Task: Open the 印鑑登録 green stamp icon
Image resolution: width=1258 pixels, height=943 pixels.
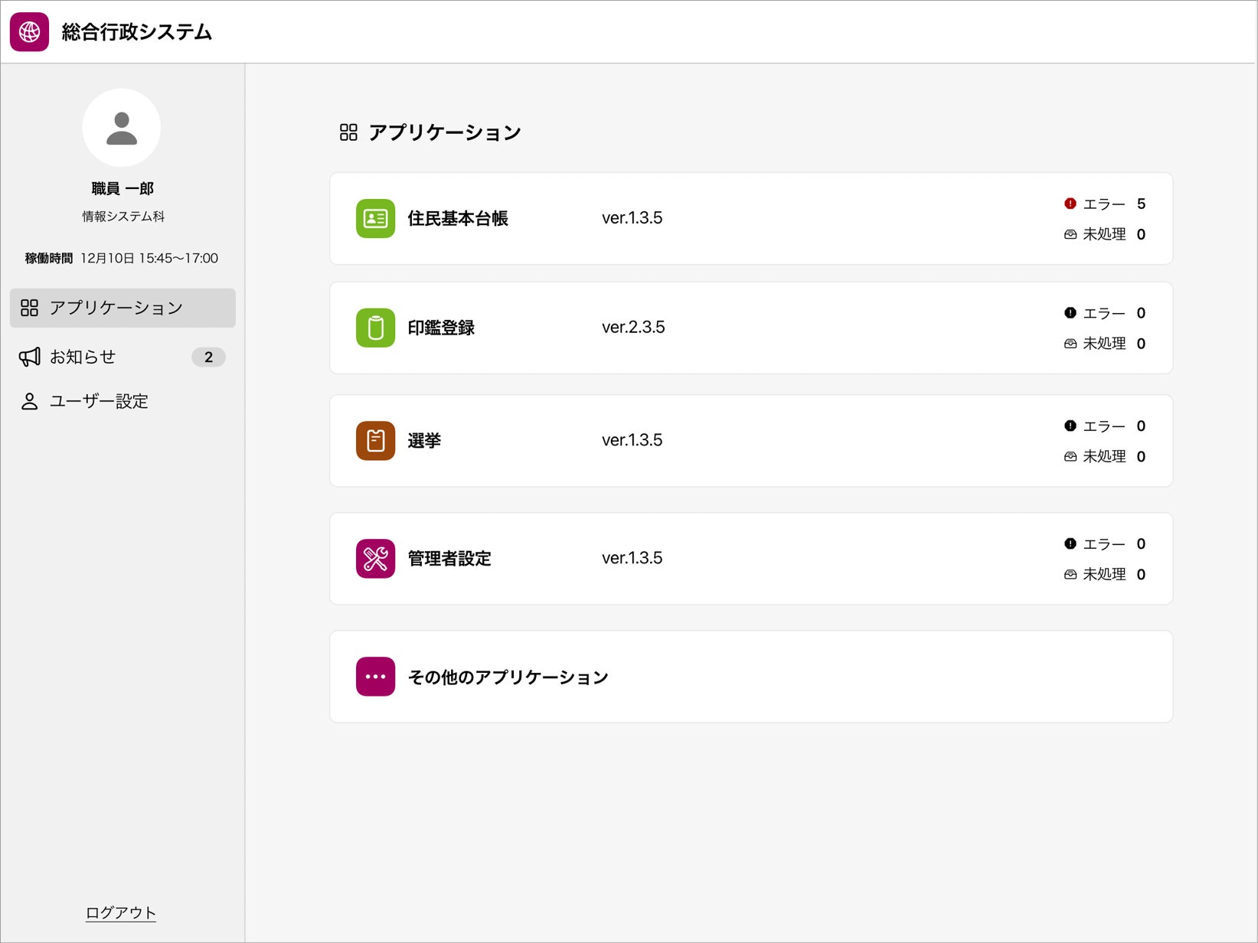Action: (375, 328)
